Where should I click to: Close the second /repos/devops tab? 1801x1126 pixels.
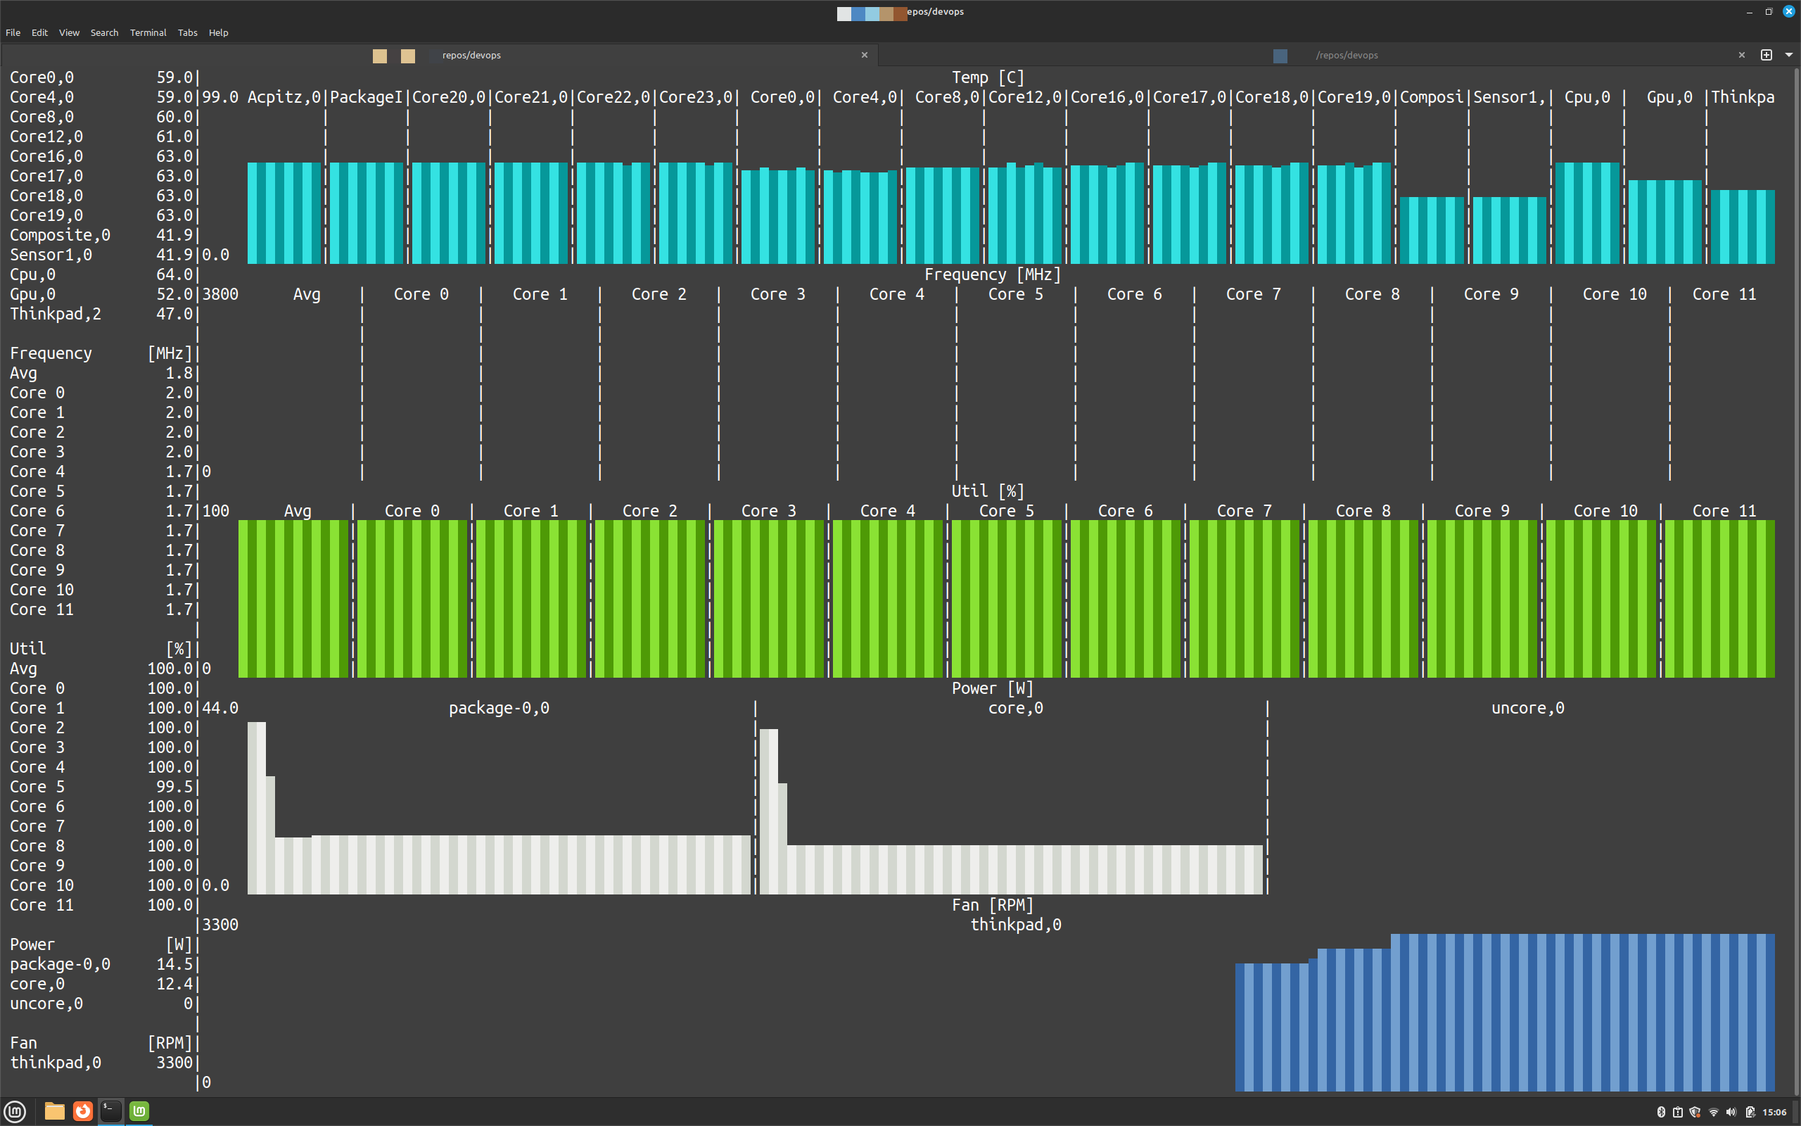coord(1741,54)
